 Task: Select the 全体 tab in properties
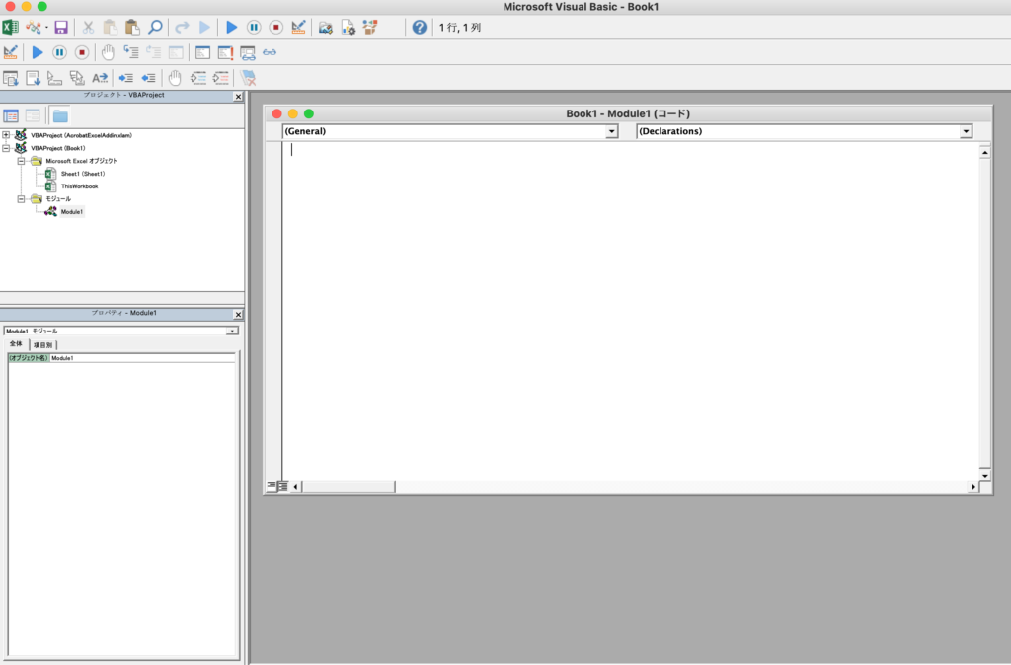(16, 344)
